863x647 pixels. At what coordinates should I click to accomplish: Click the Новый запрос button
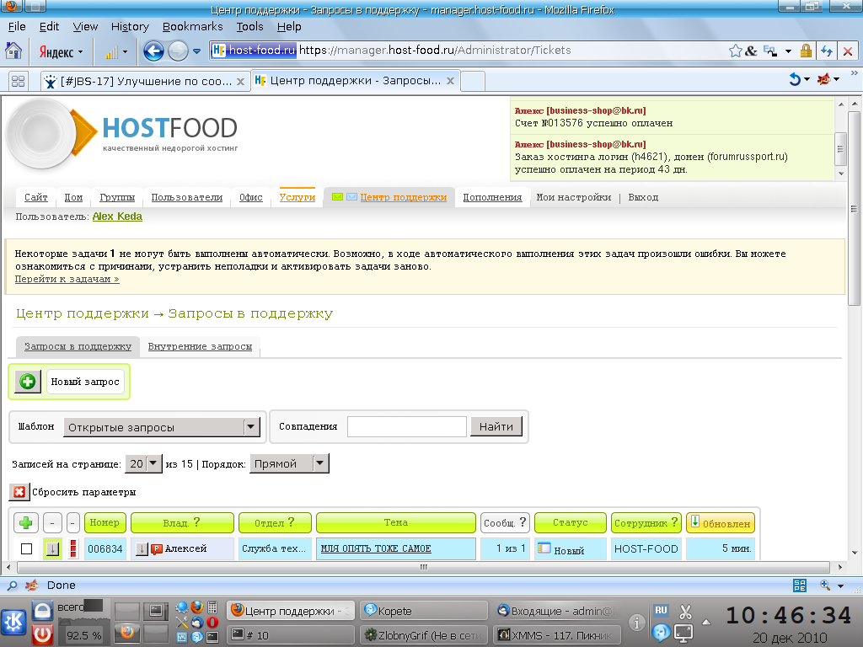[85, 382]
